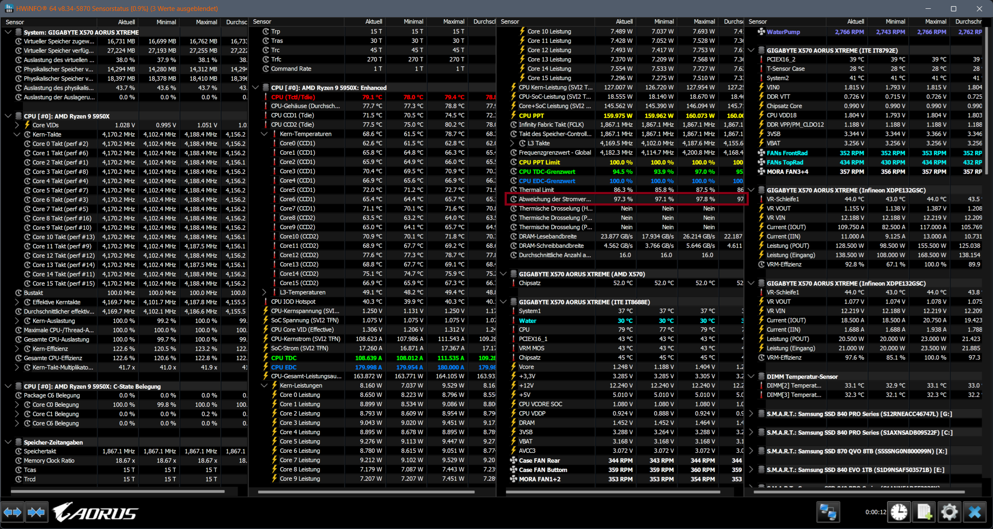Click the thermometer icon beside CPU (Tctl/Tdie)

[x=266, y=97]
